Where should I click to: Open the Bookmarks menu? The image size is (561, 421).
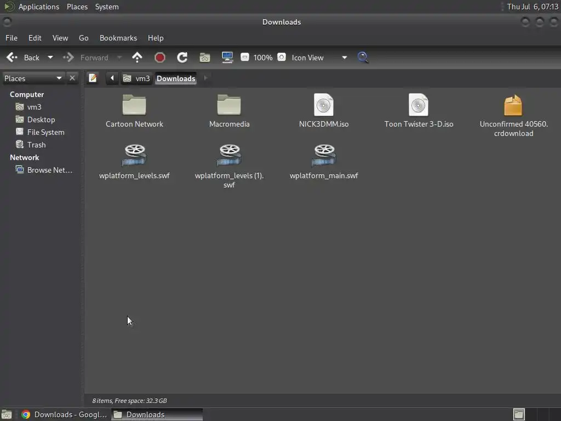tap(118, 38)
